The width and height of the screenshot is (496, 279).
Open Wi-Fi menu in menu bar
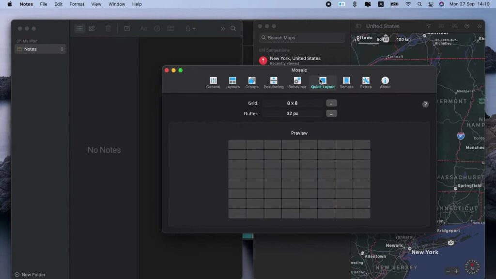[x=408, y=4]
